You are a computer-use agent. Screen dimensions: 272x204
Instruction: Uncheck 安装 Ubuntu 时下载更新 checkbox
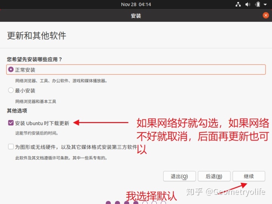click(x=11, y=123)
